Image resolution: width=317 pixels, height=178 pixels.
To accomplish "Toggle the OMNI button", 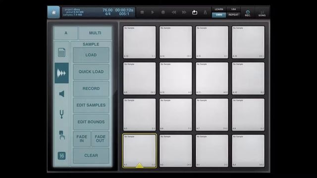I will [219, 15].
